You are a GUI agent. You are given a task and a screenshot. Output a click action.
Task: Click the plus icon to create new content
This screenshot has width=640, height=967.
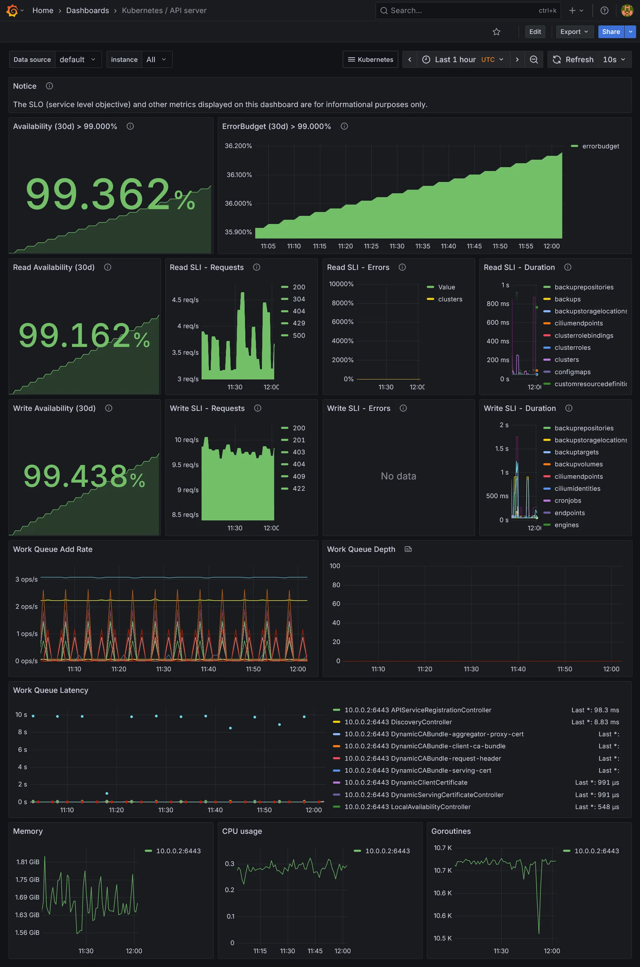point(572,10)
